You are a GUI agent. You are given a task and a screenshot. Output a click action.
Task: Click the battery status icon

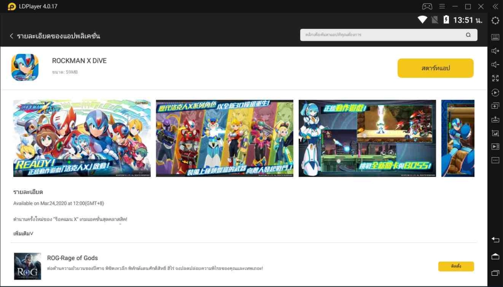(x=446, y=20)
